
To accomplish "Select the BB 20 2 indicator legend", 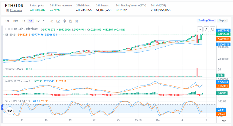I will coord(10,35).
